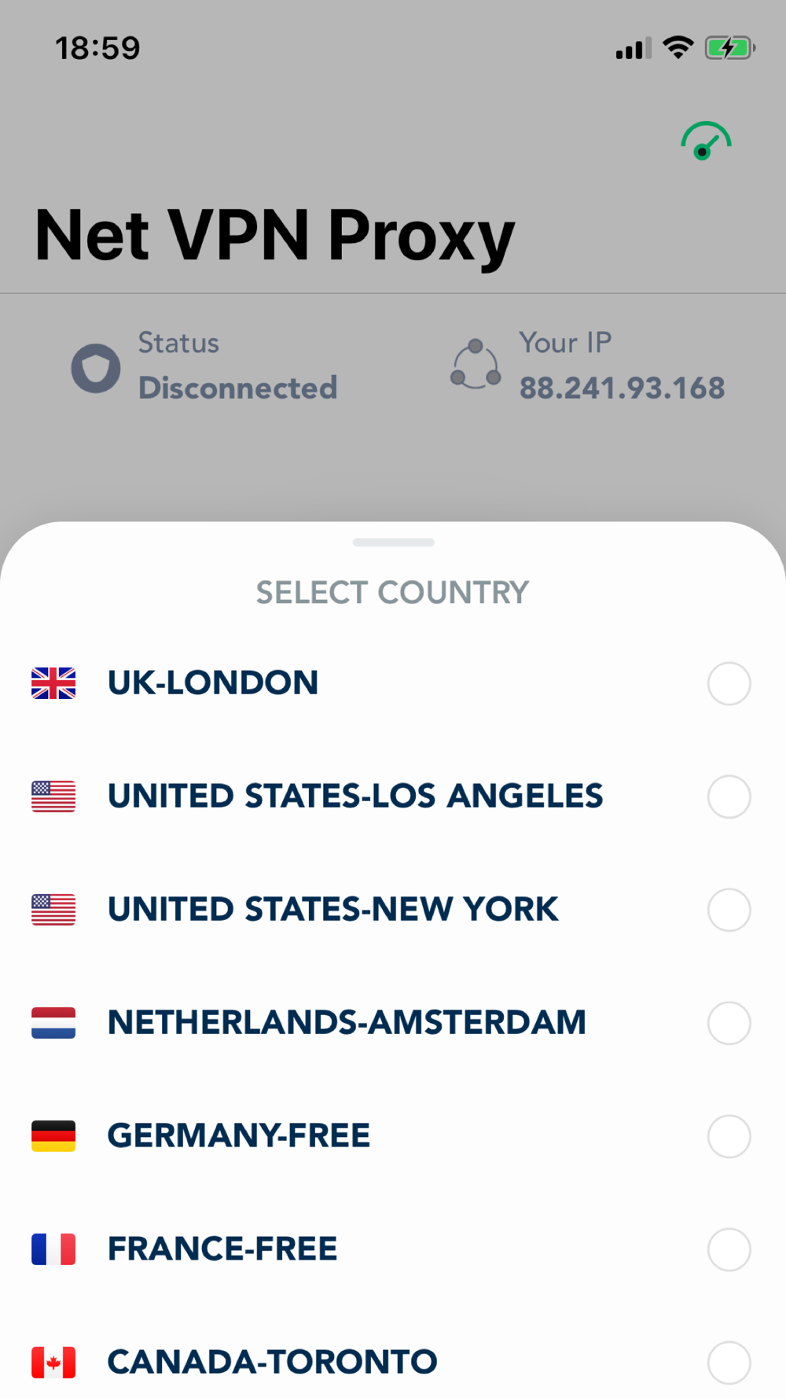
Task: Tap the IP address 88.241.93.168
Action: click(622, 388)
